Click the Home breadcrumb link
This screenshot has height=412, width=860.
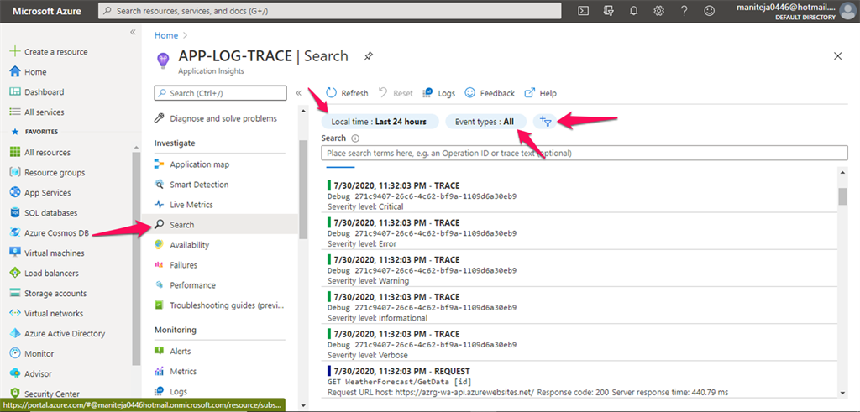[166, 35]
